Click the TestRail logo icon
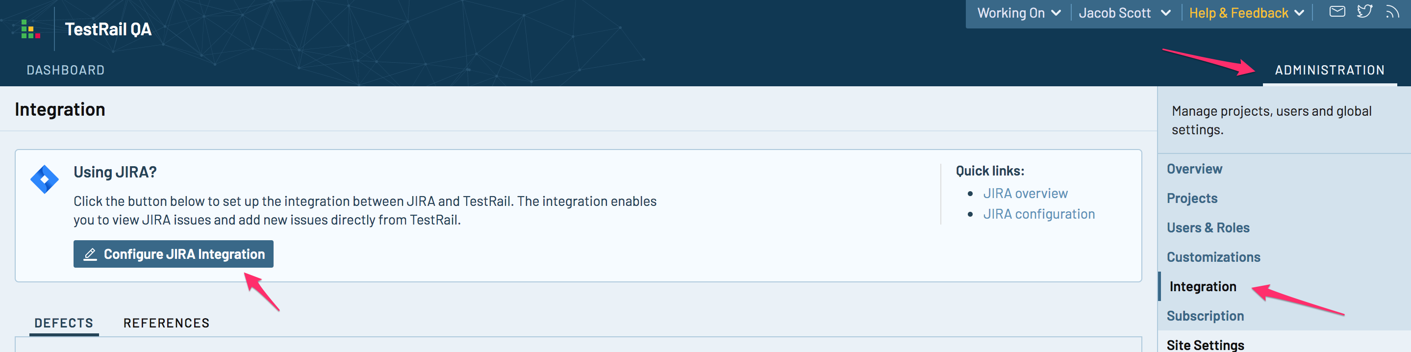This screenshot has height=352, width=1411. click(x=31, y=29)
